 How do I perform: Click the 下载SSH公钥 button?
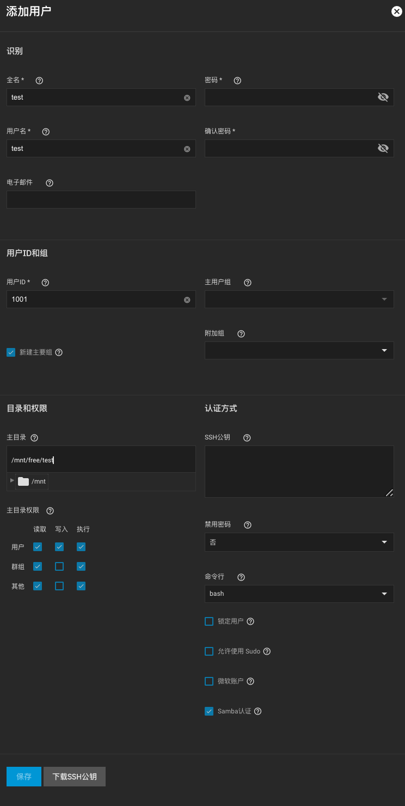click(75, 777)
